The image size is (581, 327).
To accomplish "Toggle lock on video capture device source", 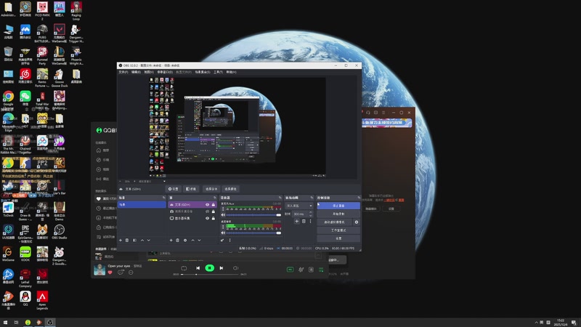I will click(214, 211).
